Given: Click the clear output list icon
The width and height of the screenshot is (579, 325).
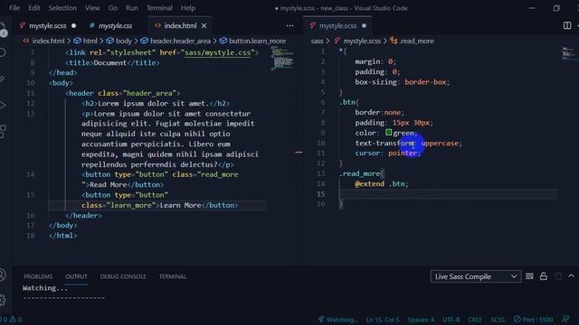Looking at the screenshot, I should 529,276.
